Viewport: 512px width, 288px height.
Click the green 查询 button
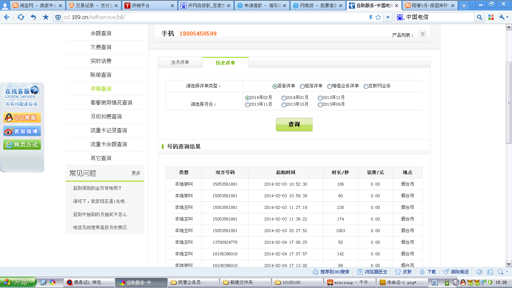click(x=294, y=124)
